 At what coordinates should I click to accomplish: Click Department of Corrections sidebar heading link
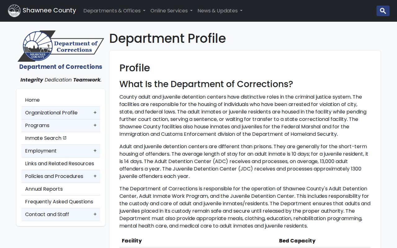tap(61, 67)
